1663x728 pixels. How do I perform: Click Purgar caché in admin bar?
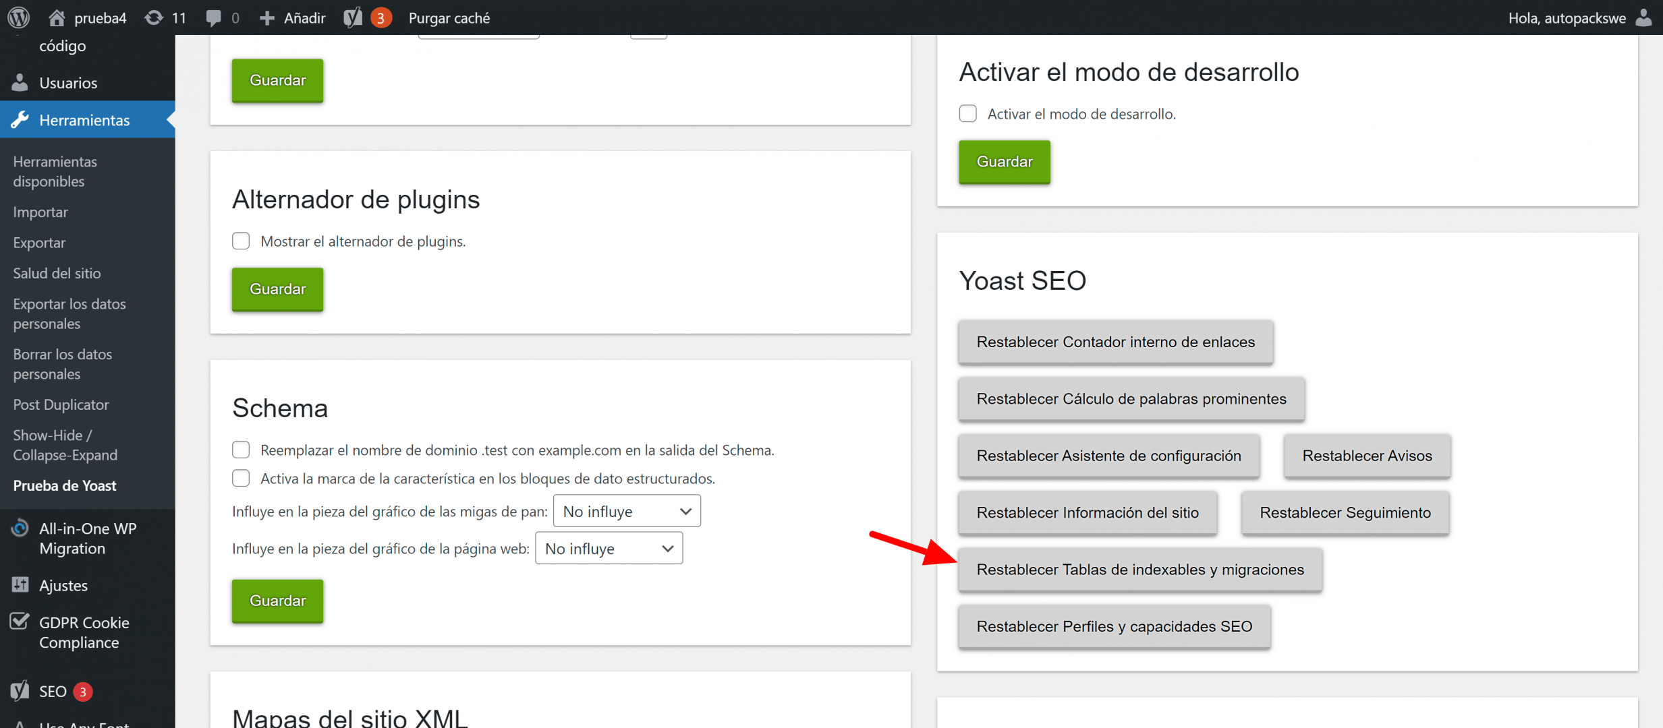pyautogui.click(x=449, y=18)
